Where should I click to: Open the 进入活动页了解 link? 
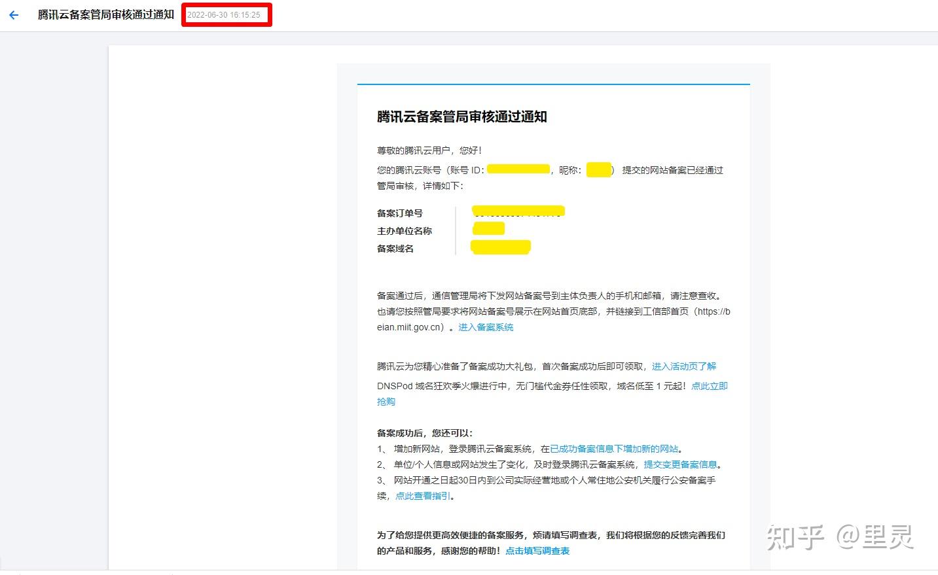684,366
